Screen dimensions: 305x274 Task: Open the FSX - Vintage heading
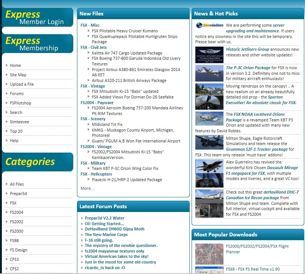pyautogui.click(x=93, y=86)
